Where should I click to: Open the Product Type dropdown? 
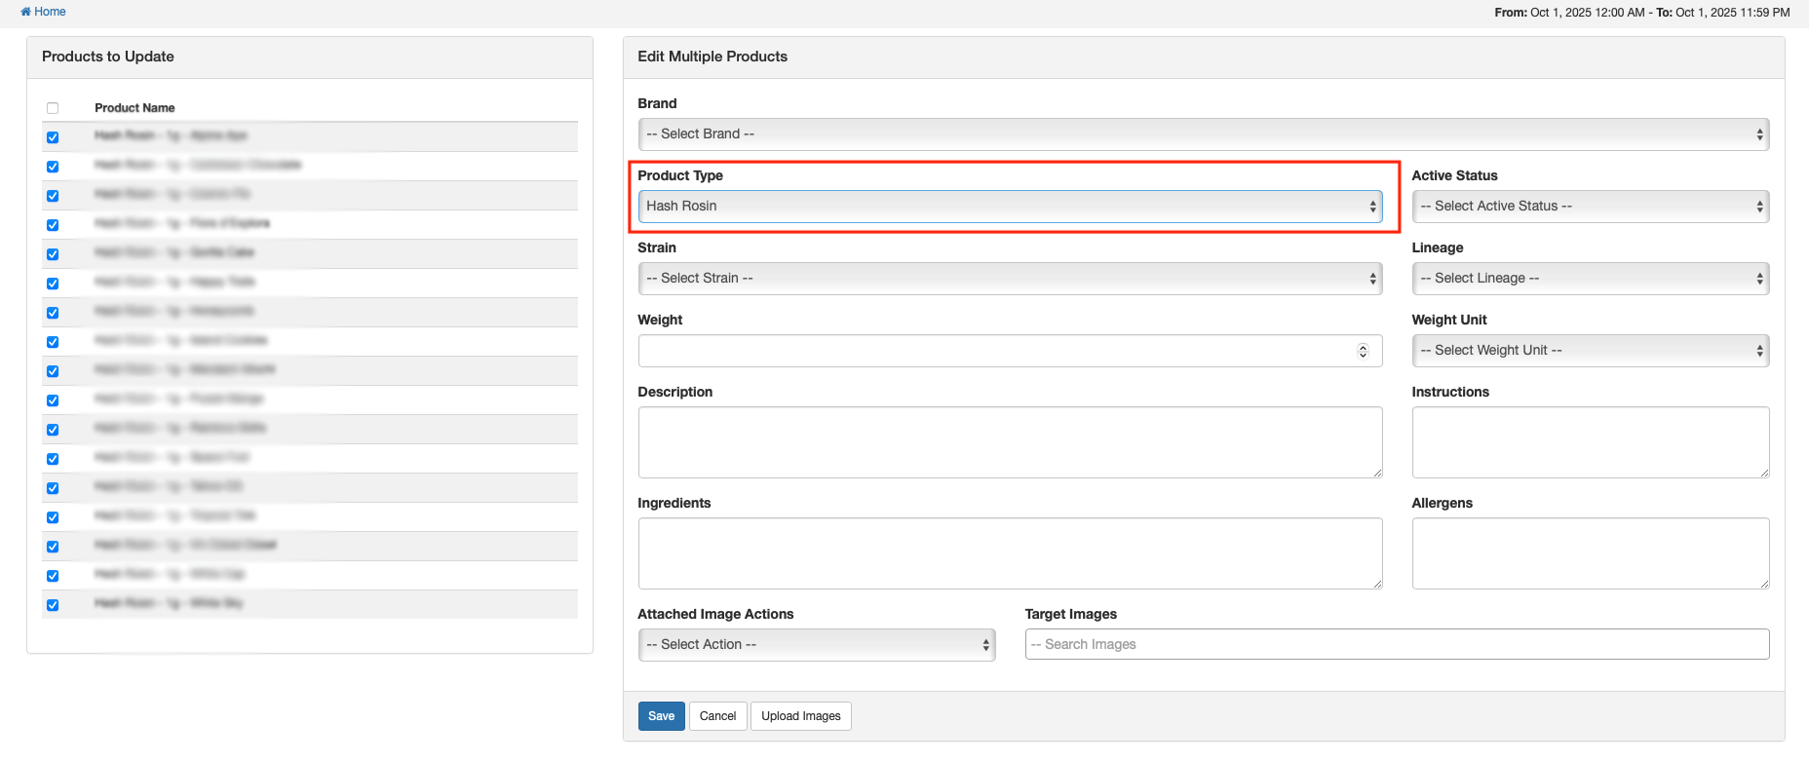point(1010,207)
